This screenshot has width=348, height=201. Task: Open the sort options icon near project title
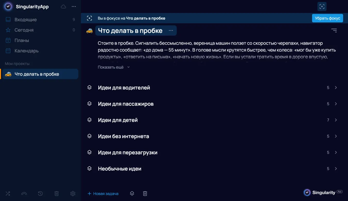(x=334, y=30)
